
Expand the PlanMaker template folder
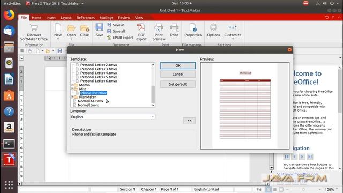(x=72, y=97)
